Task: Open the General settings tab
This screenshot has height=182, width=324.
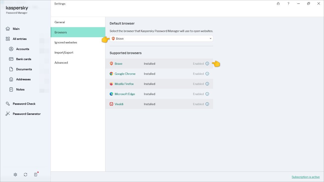Action: tap(60, 22)
